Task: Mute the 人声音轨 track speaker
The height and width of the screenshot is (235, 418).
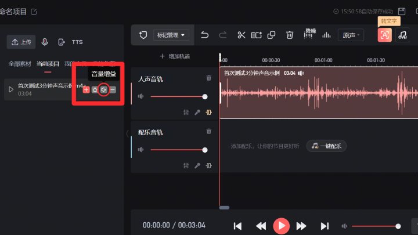Action: (x=141, y=97)
